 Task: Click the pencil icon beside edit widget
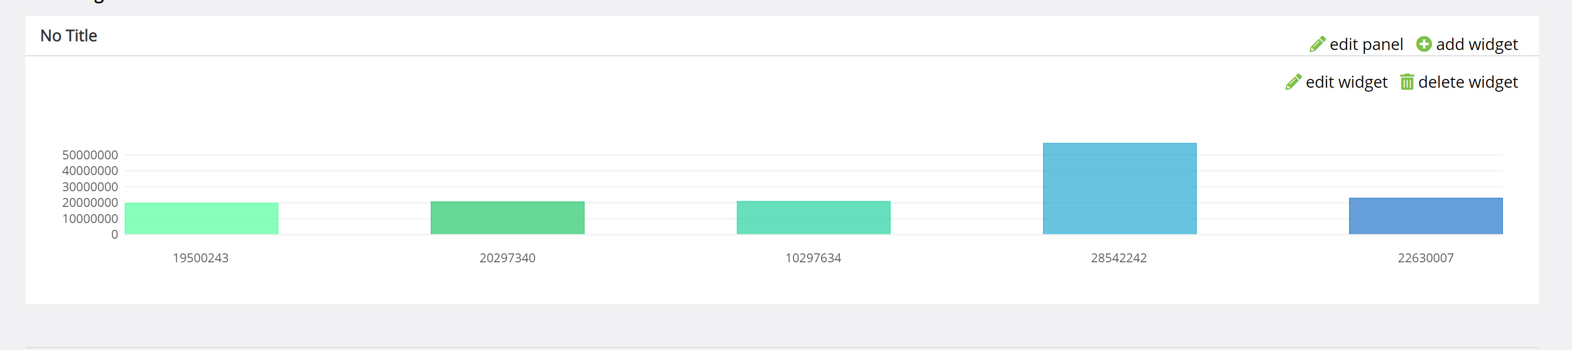1293,82
